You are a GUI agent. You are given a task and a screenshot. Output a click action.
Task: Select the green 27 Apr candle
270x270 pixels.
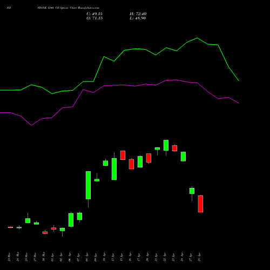click(x=192, y=191)
